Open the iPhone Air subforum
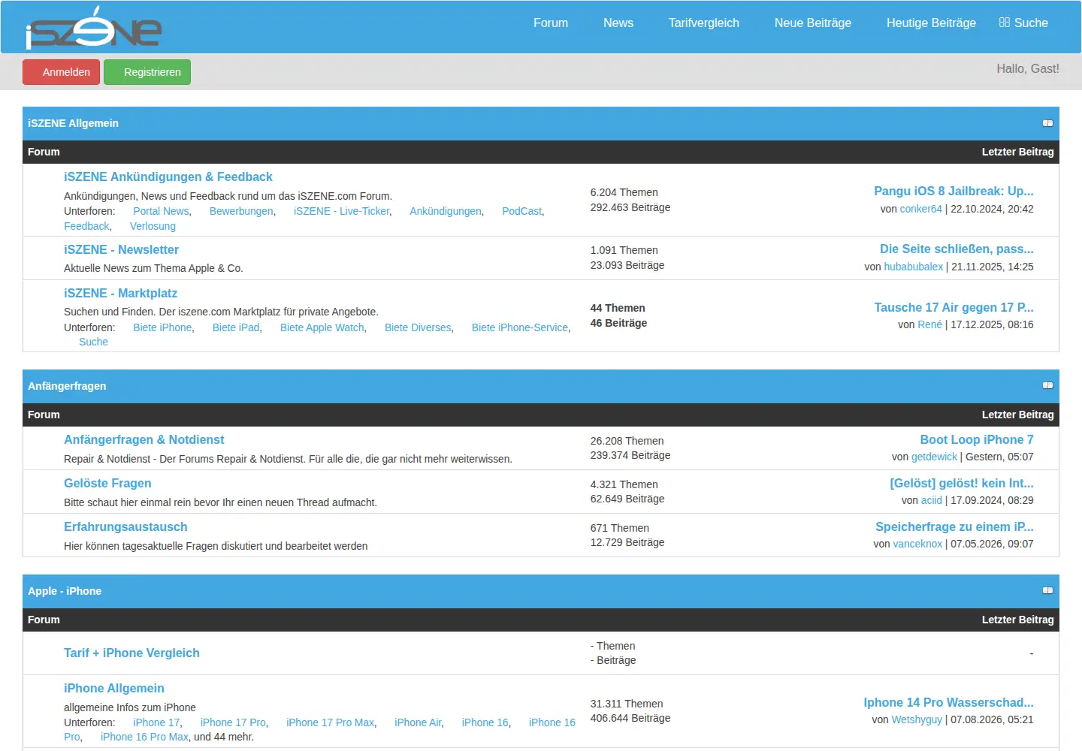The height and width of the screenshot is (751, 1082). point(418,722)
